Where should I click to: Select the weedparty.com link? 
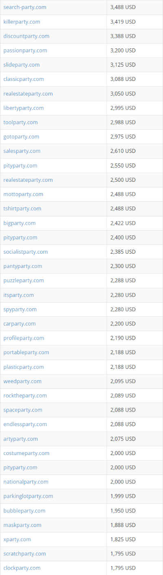22,381
